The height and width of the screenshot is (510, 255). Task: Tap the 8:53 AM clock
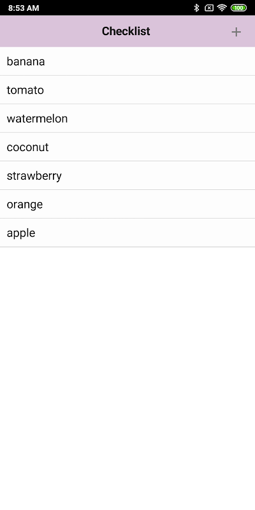[x=24, y=8]
